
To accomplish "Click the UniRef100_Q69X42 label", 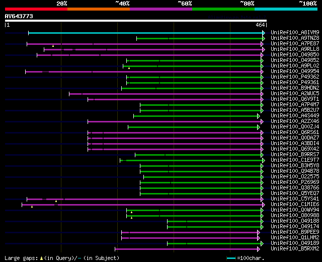I will pyautogui.click(x=295, y=149).
